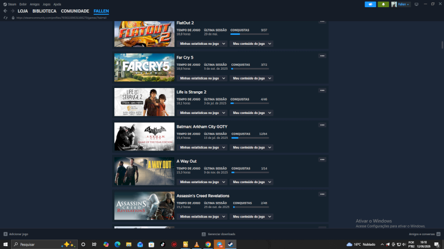The height and width of the screenshot is (249, 444).
Task: Open the Windows Start menu
Action: [x=6, y=245]
